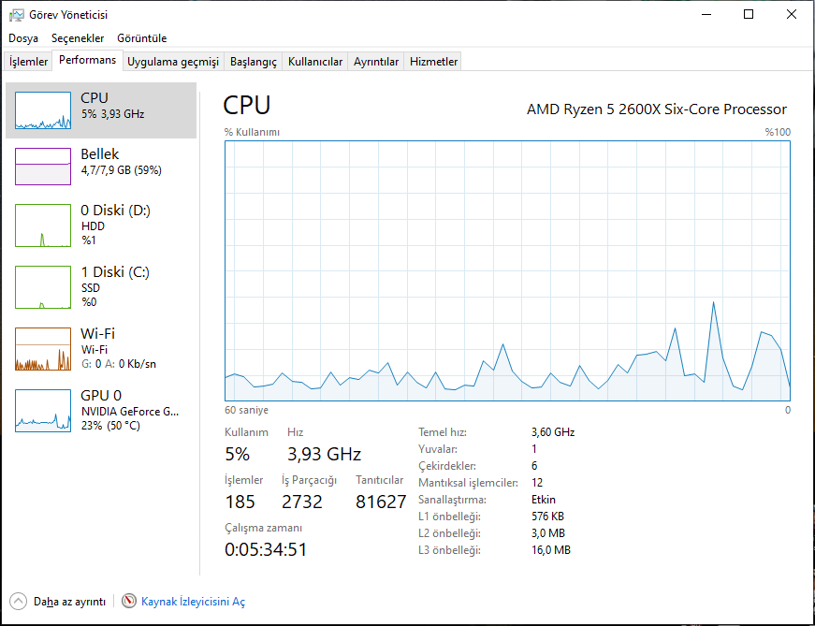The width and height of the screenshot is (815, 626).
Task: Click the main CPU usage graph
Action: (x=507, y=270)
